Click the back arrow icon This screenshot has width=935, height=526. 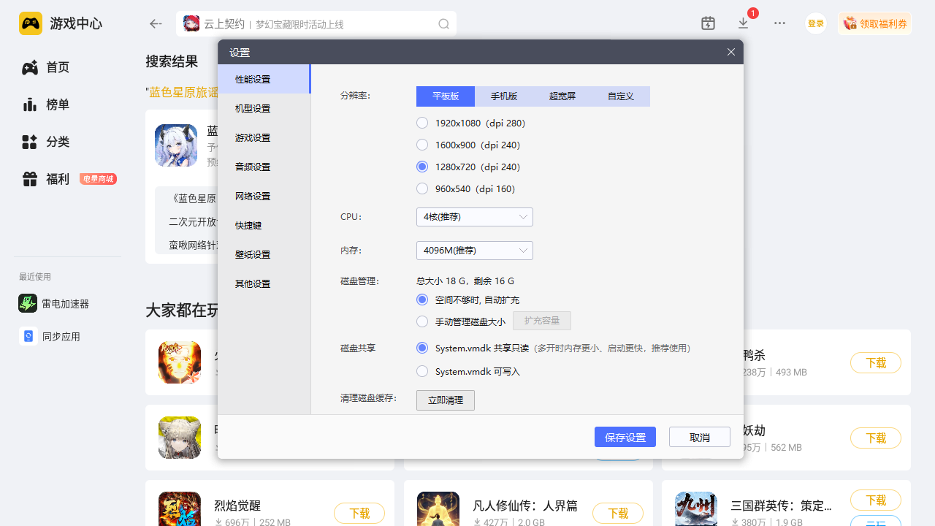(x=156, y=24)
